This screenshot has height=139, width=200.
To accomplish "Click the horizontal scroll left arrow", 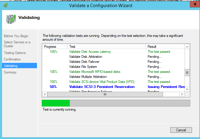I will coord(45,94).
